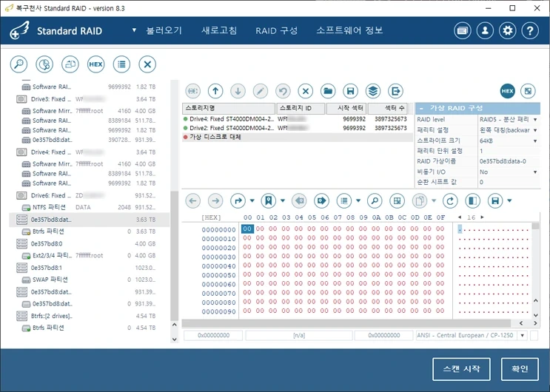550x392 pixels.
Task: Sort by the 스토리지명 column header
Action: tap(228, 108)
